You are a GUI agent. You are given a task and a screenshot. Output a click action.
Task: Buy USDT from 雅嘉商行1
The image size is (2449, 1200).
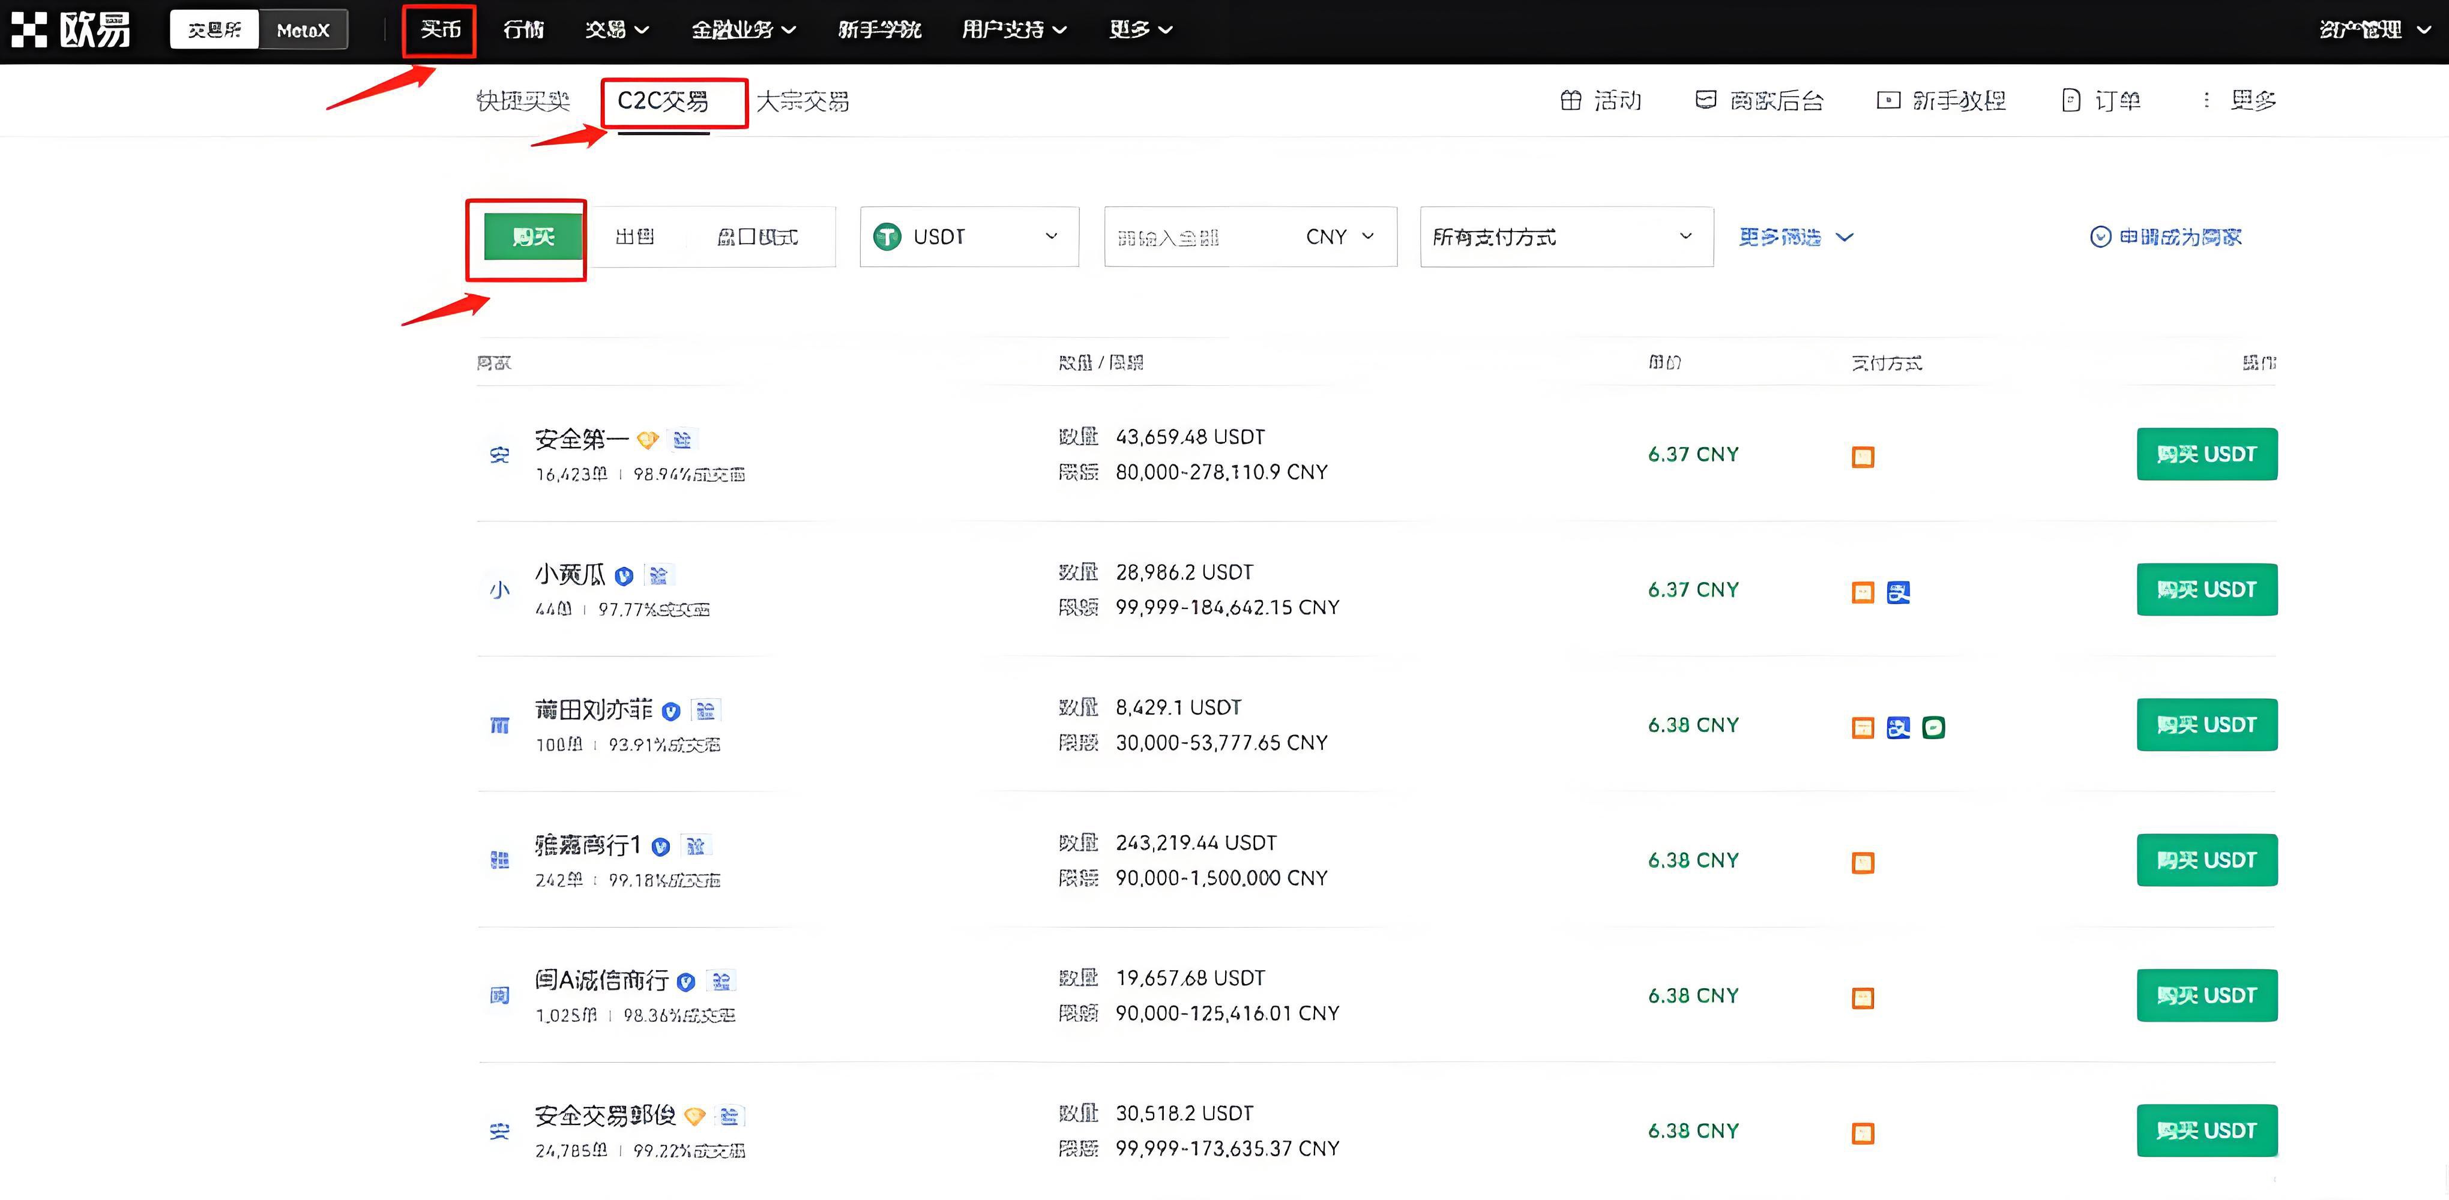coord(2207,860)
